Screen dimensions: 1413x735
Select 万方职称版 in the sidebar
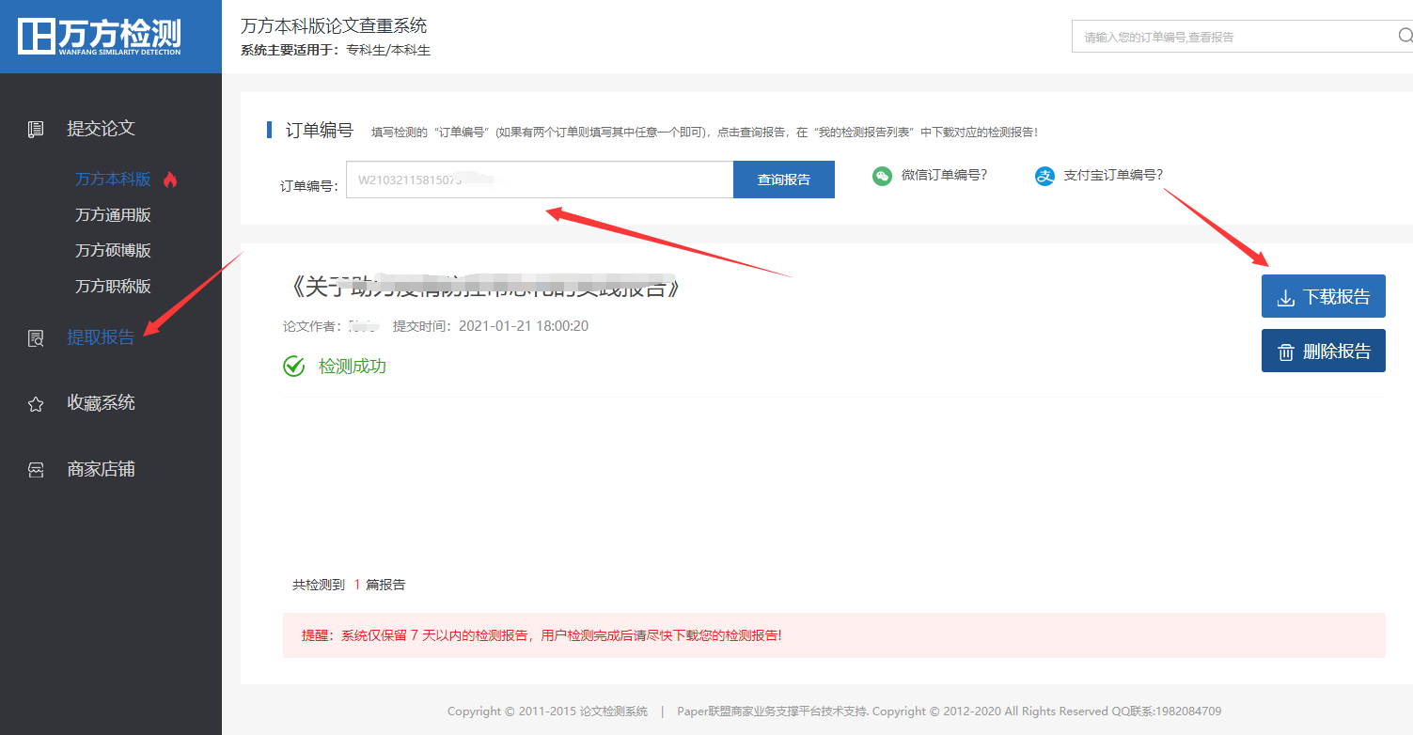pos(113,286)
